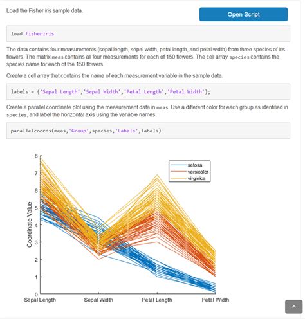The height and width of the screenshot is (319, 305).
Task: Click the Open Script button
Action: pos(243,14)
